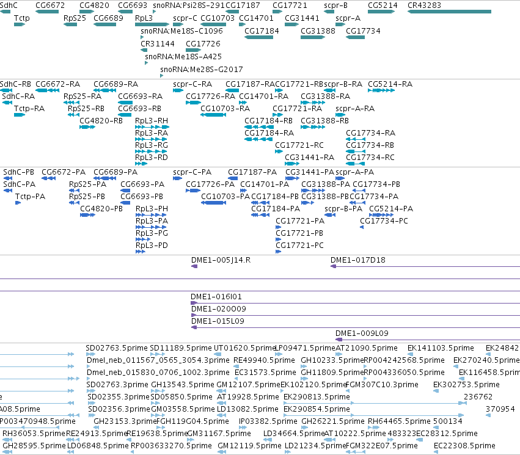The height and width of the screenshot is (455, 520).
Task: Select the CG6693-PA protein label
Action: [142, 184]
